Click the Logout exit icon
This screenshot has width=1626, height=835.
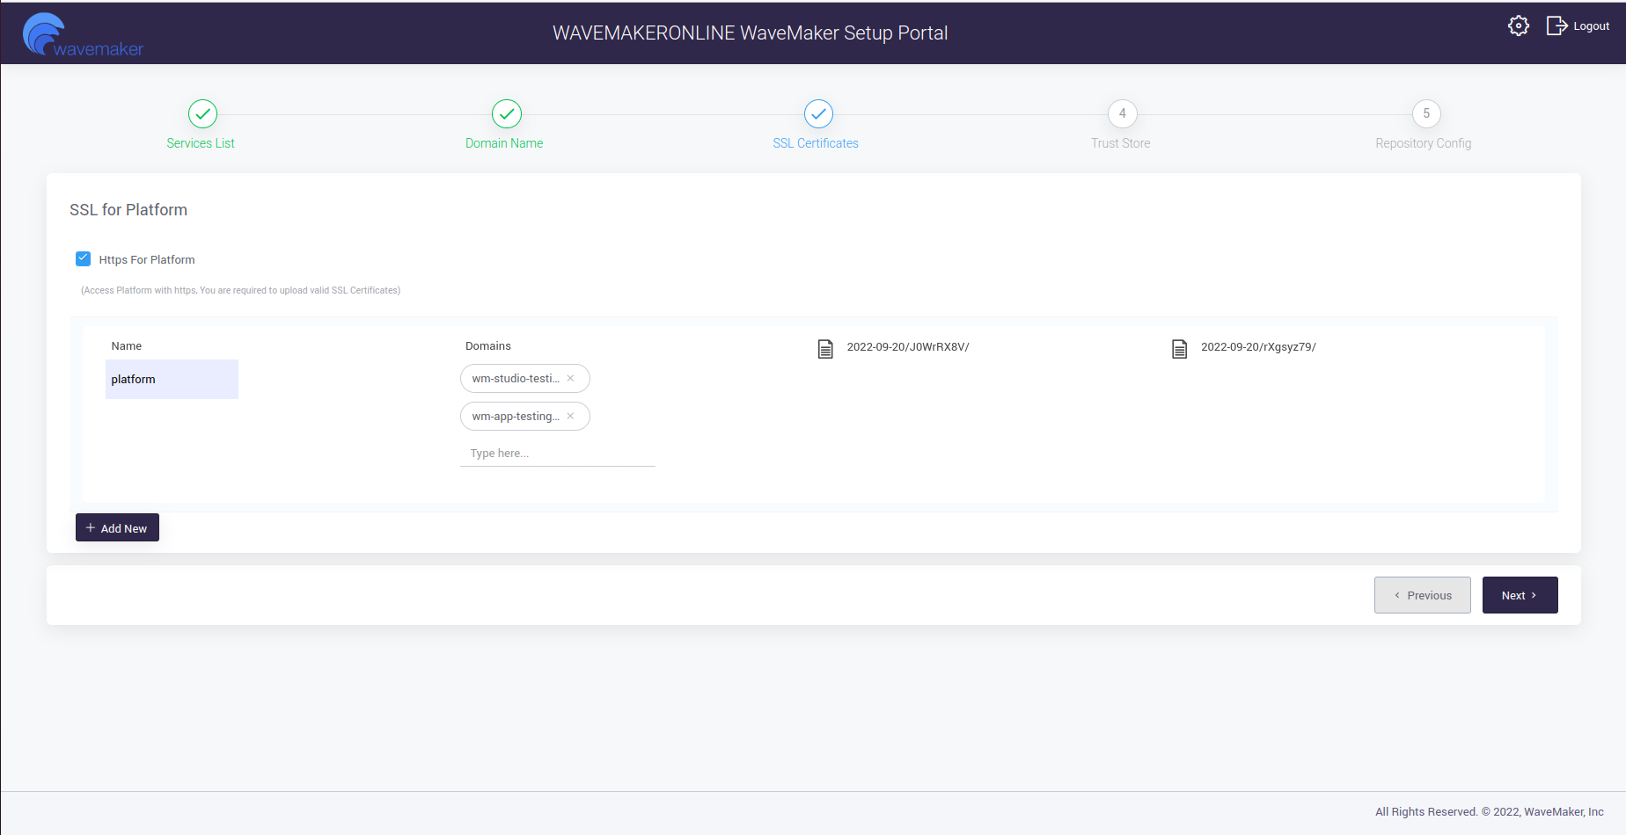1556,26
